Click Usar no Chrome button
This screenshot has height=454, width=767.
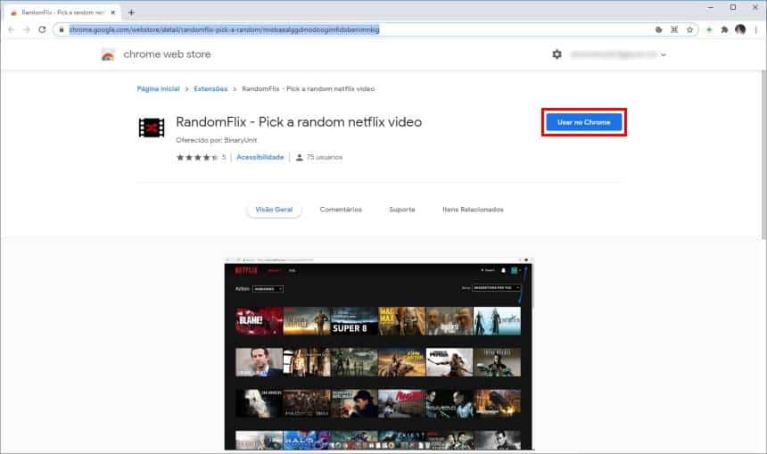coord(583,122)
